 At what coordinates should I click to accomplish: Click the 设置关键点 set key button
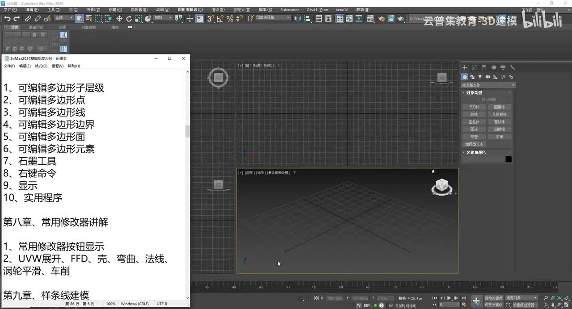tap(493, 305)
